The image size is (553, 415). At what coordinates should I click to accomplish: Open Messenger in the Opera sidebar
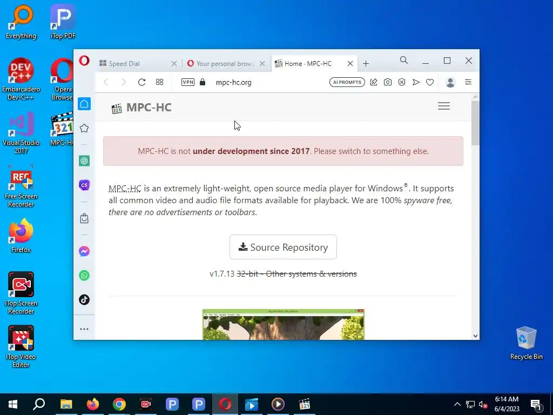pos(84,251)
